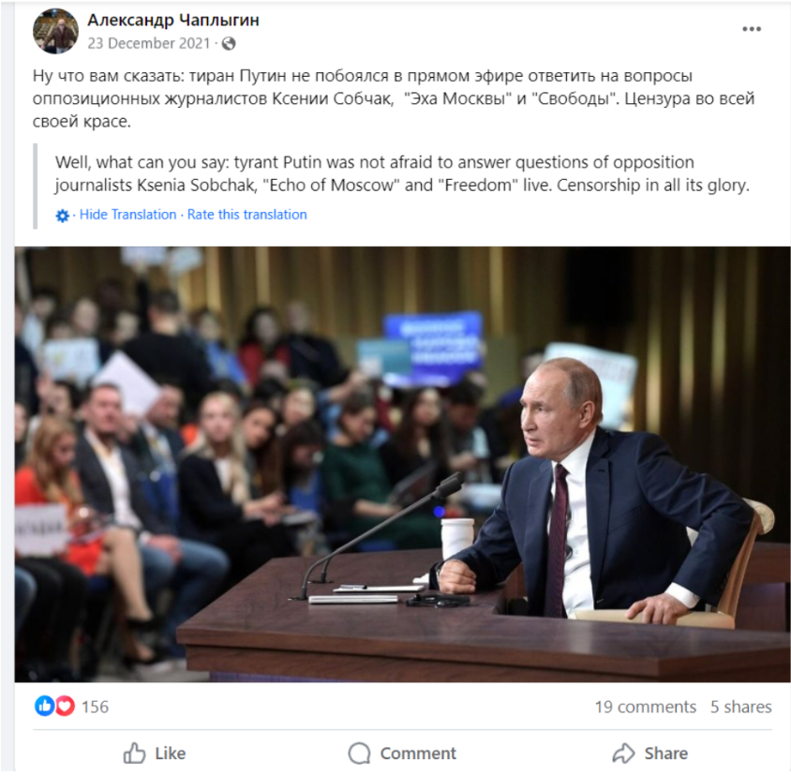791x776 pixels.
Task: Open translation settings gear icon
Action: pos(62,216)
